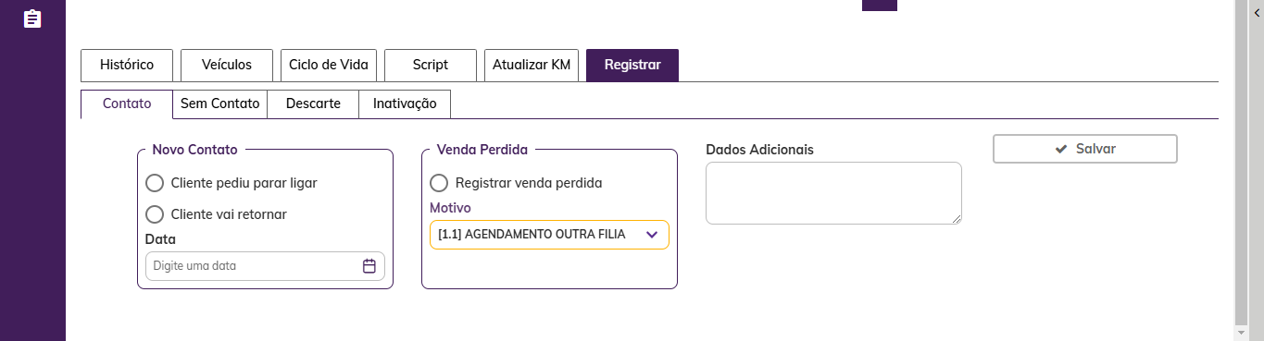
Task: Click the Atualizar KM tab
Action: click(x=532, y=65)
